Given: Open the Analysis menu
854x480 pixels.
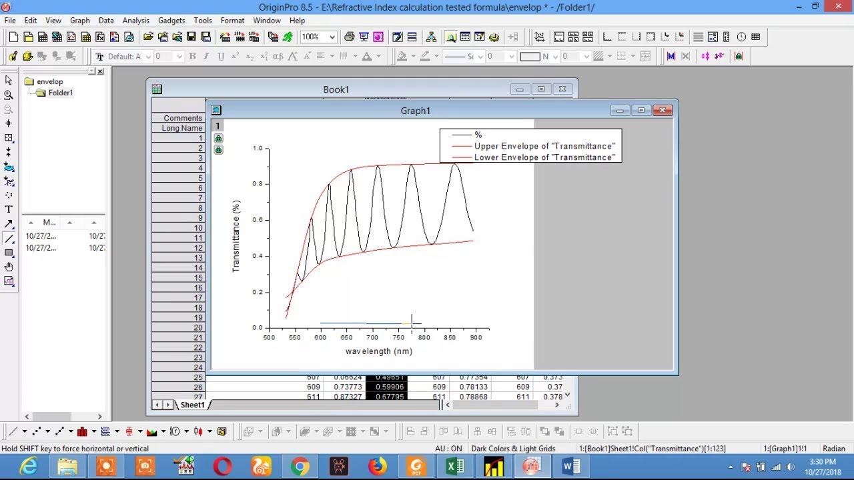Looking at the screenshot, I should (x=135, y=21).
